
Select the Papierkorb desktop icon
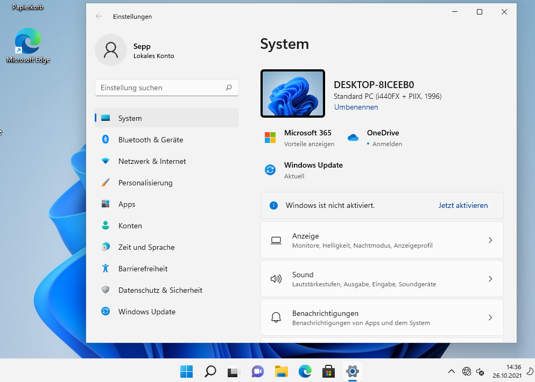point(27,6)
